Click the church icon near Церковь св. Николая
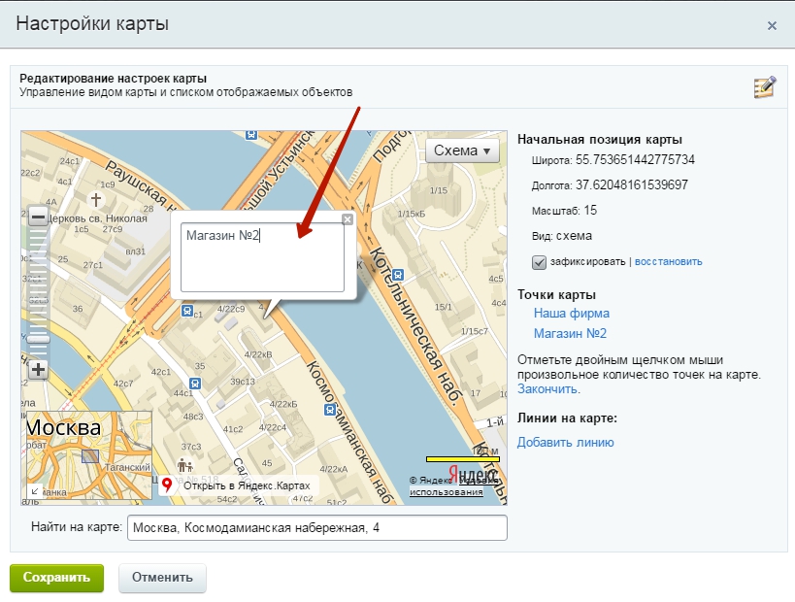The width and height of the screenshot is (795, 602). pos(95,200)
